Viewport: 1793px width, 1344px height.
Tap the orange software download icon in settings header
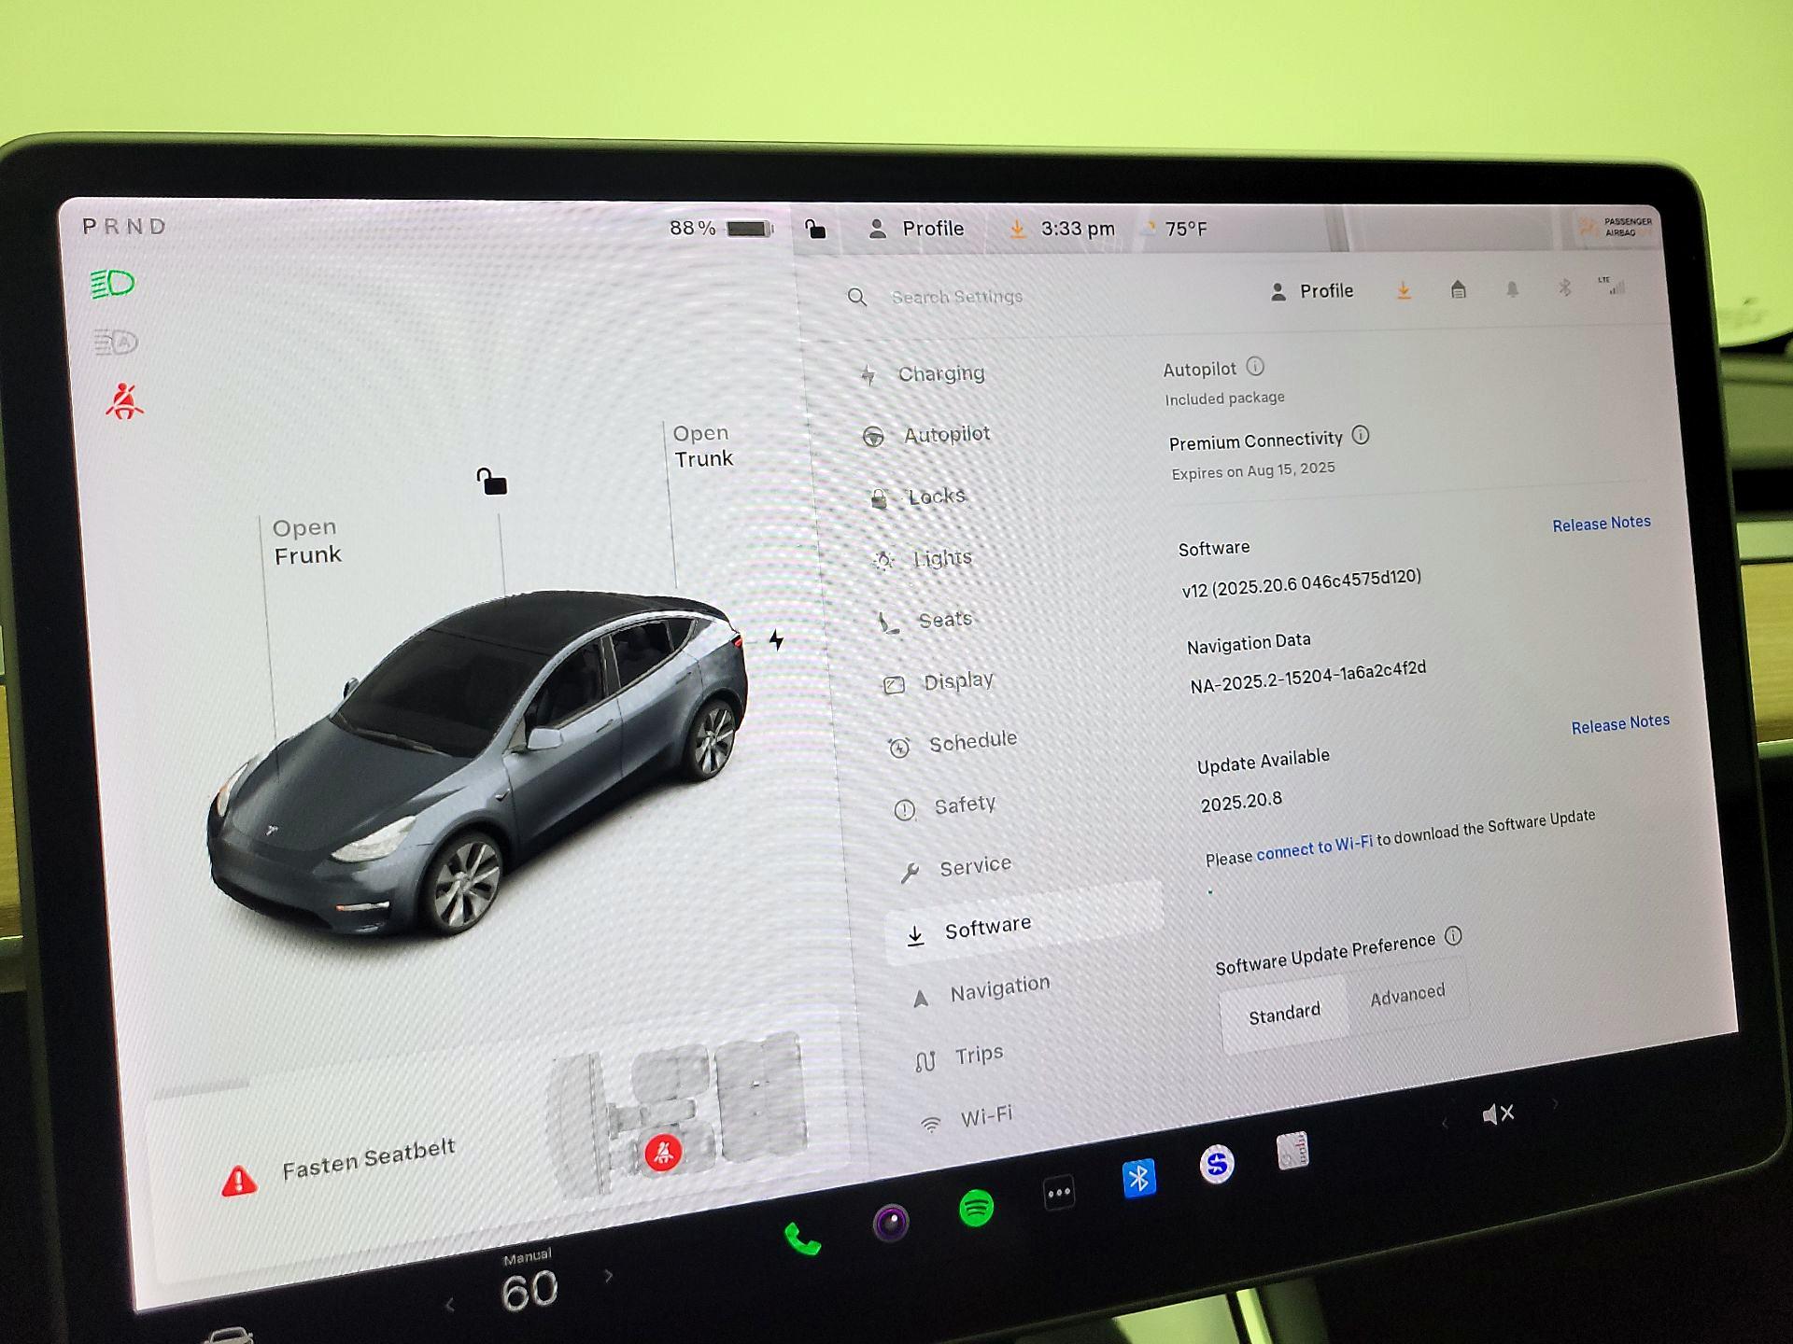[1404, 291]
